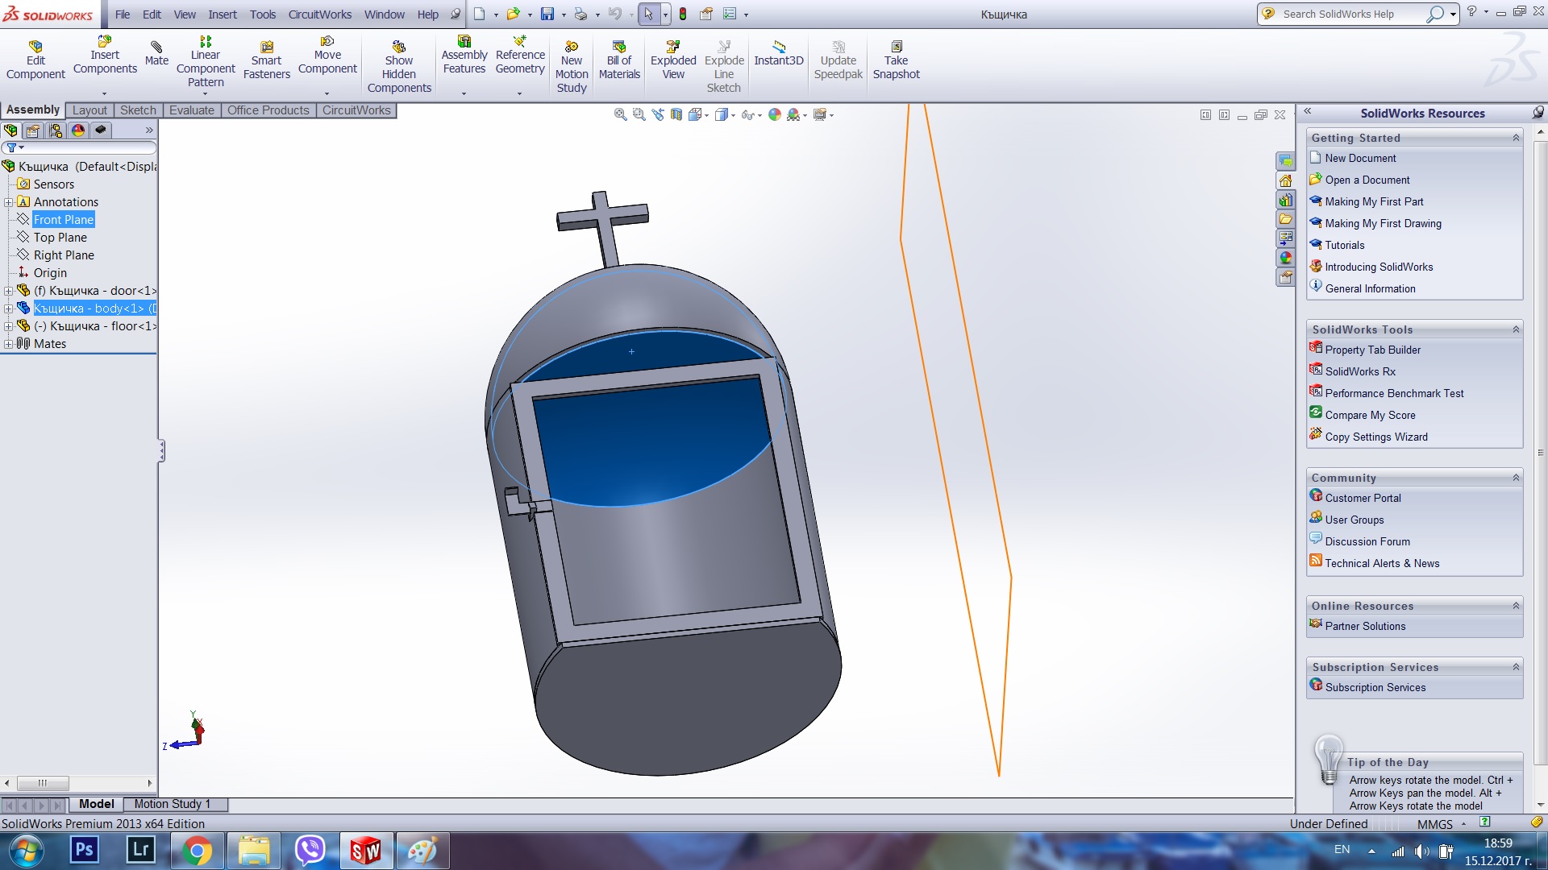Open the Insert menu
The height and width of the screenshot is (870, 1548).
(222, 14)
